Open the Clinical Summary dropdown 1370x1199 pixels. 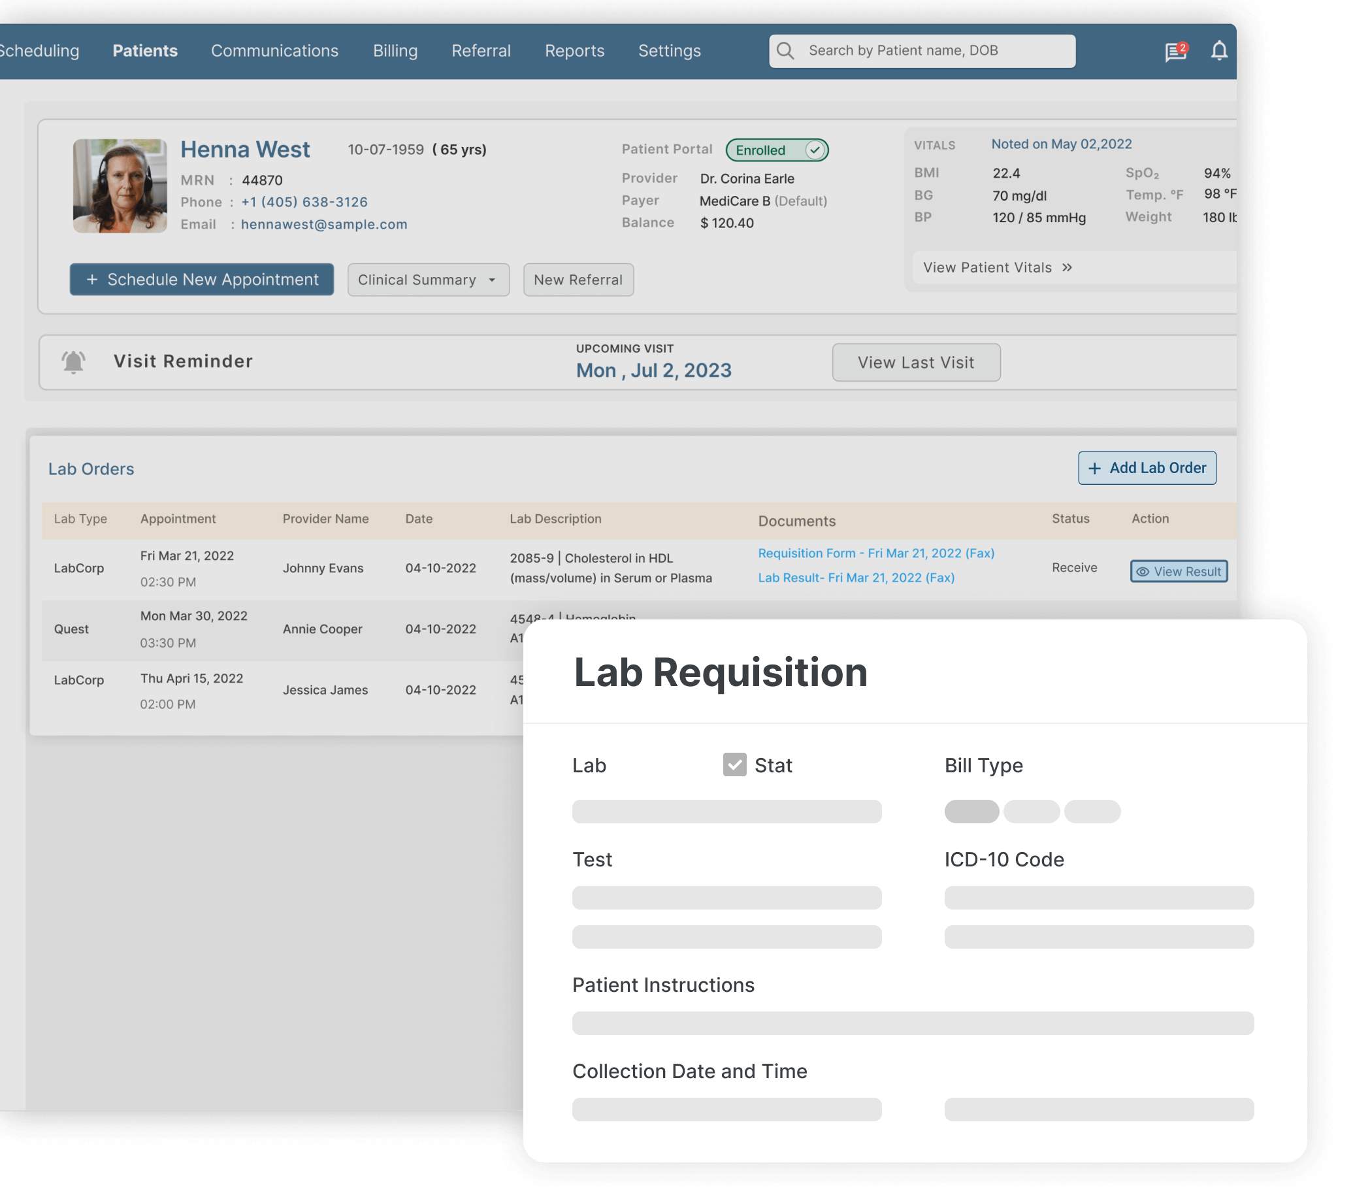click(428, 280)
